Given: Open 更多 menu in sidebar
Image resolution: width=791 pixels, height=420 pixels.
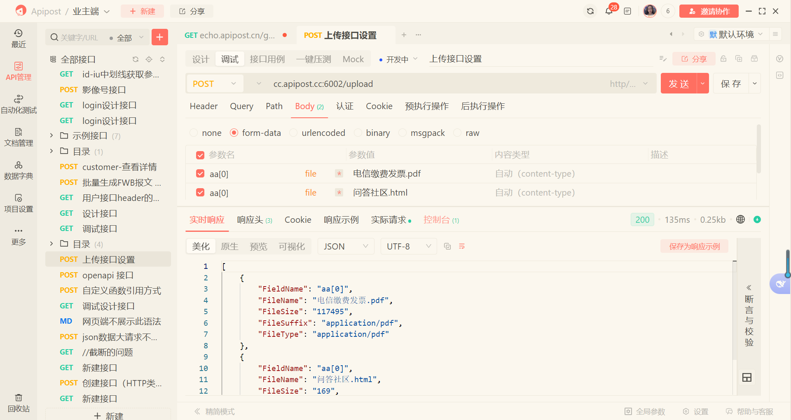Looking at the screenshot, I should click(x=19, y=236).
